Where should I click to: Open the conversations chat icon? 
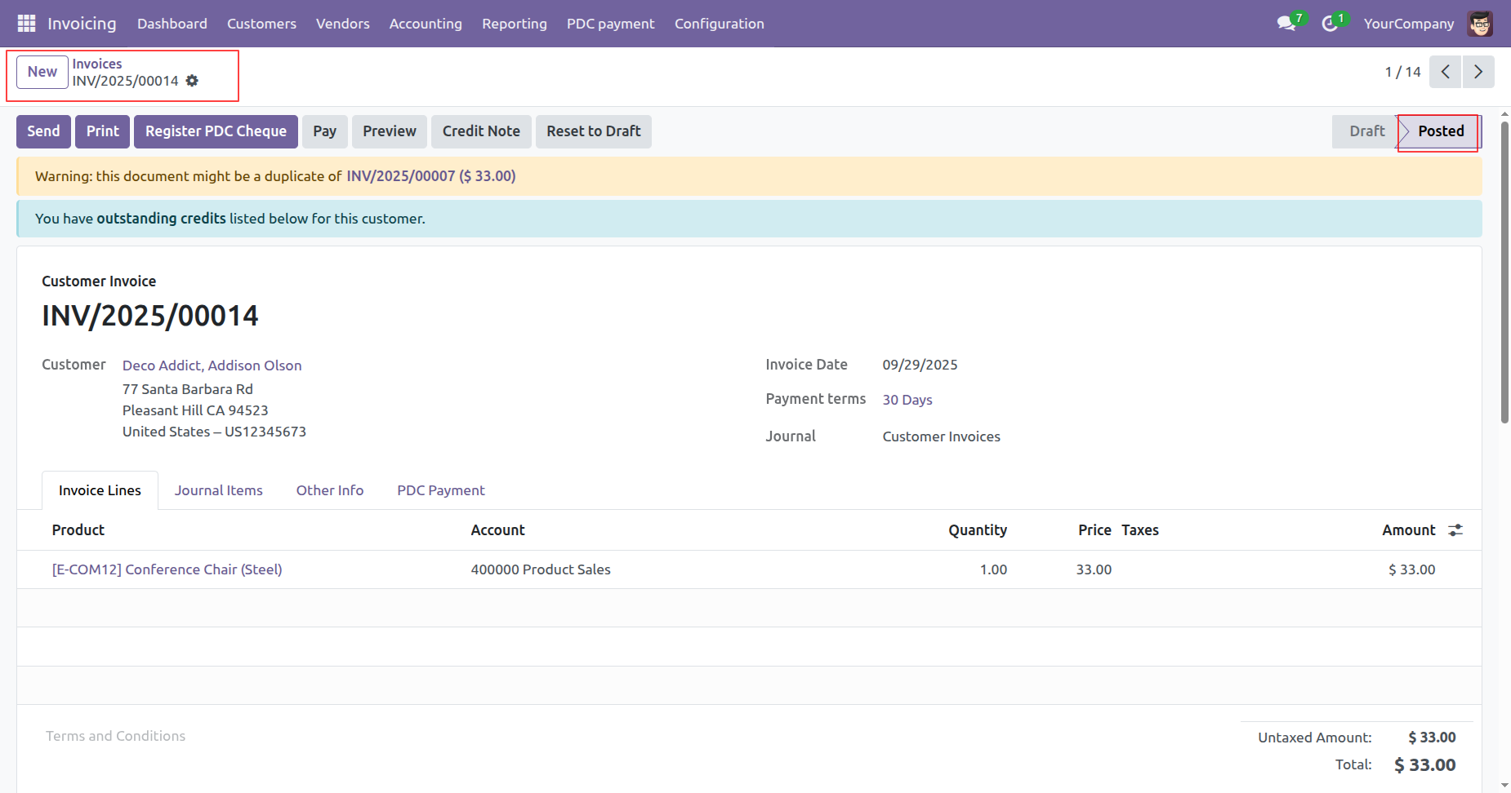coord(1286,24)
